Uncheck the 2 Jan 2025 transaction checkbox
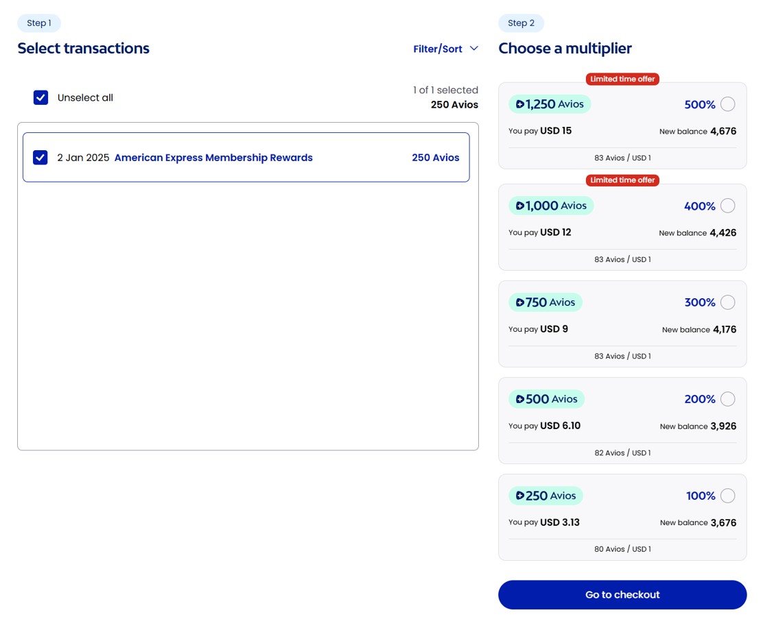This screenshot has width=774, height=617. point(40,158)
